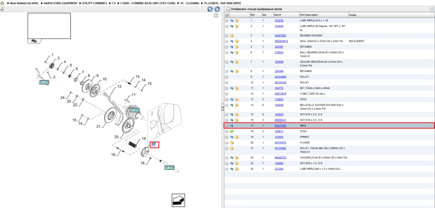
Task: Click blue arrow on RETAINER ref 5 row
Action: pos(231,47)
